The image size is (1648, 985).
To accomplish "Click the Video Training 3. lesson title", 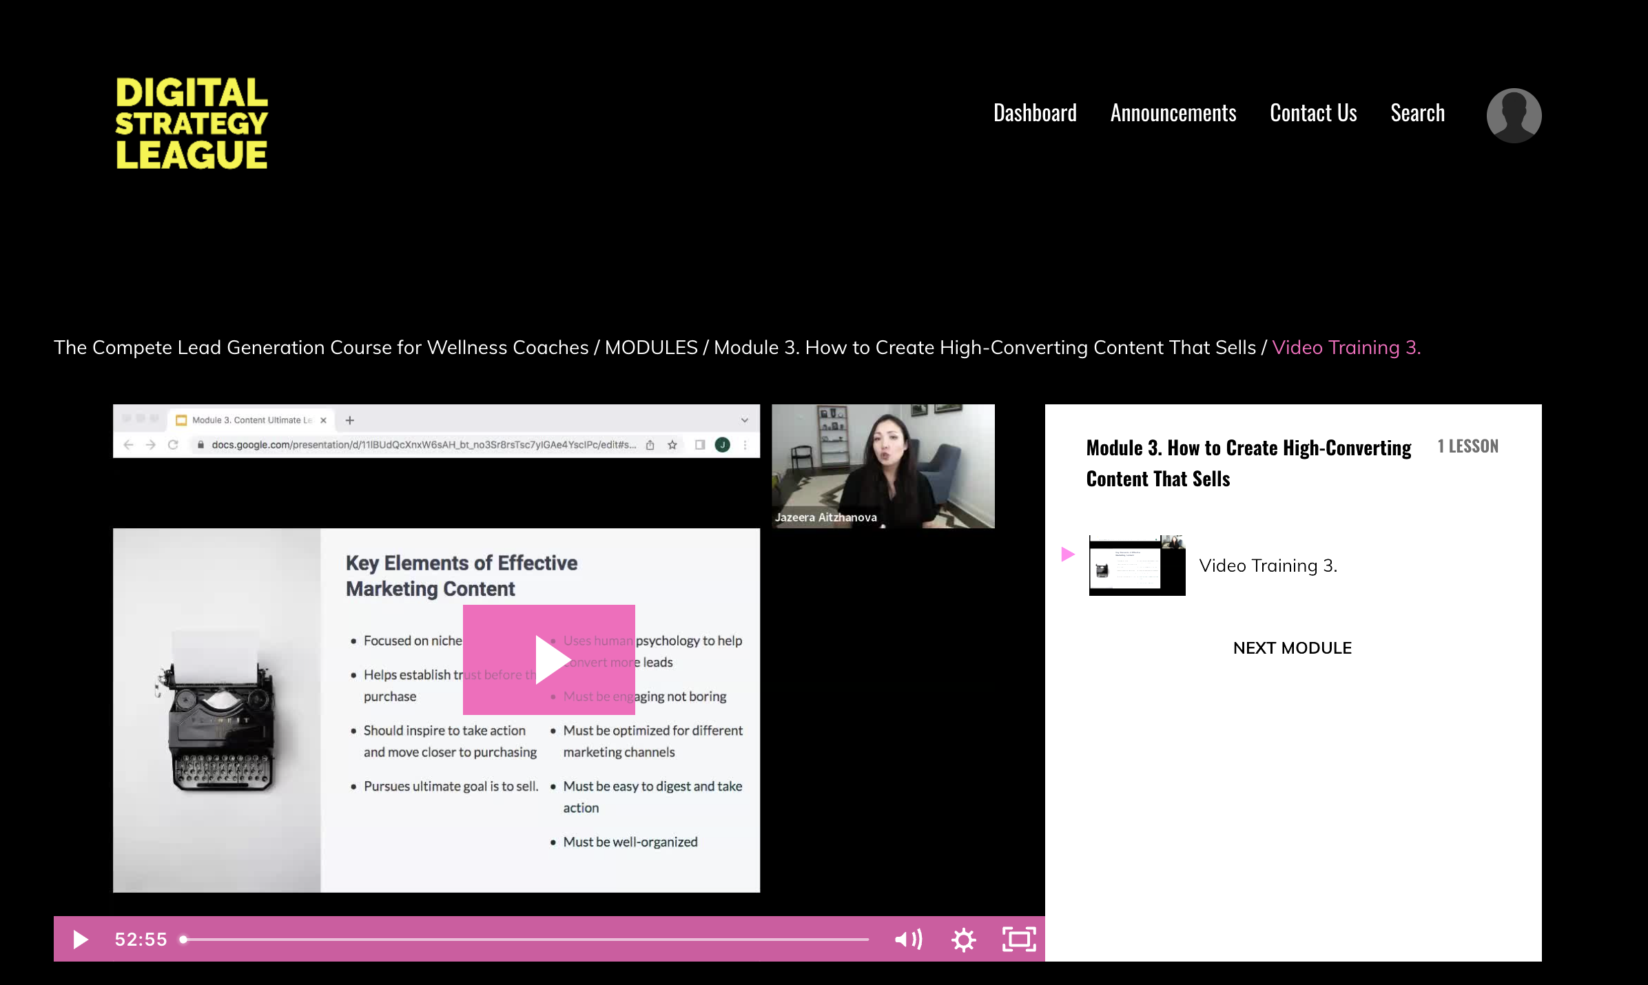I will click(x=1267, y=566).
